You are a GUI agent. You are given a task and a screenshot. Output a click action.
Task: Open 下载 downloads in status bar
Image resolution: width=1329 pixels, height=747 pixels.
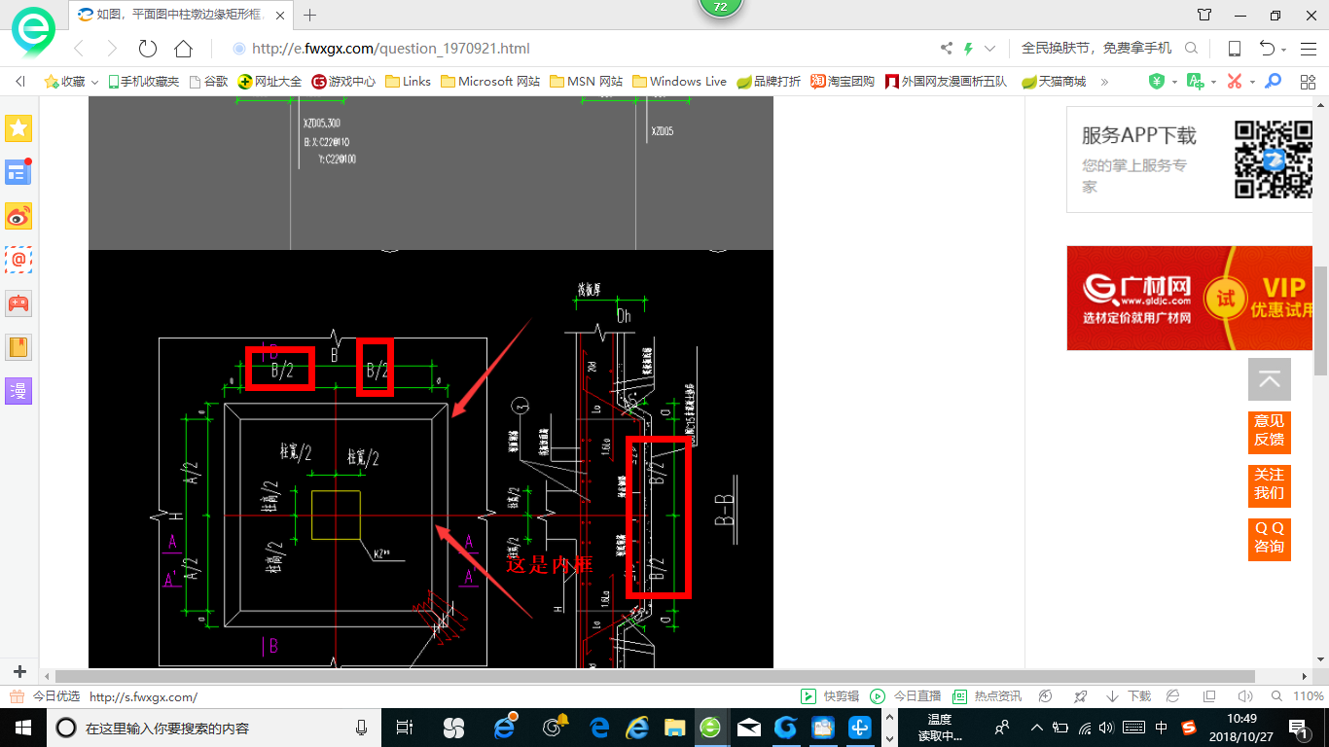1129,696
